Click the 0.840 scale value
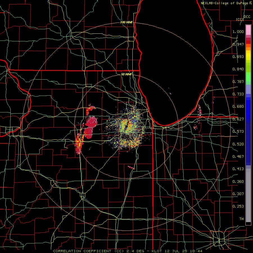This screenshot has height=253, width=253. [x=238, y=69]
